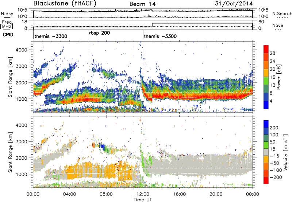Viewport: 292px width, 202px height.
Task: Click the '16:00' time axis label
Action: tap(179, 194)
